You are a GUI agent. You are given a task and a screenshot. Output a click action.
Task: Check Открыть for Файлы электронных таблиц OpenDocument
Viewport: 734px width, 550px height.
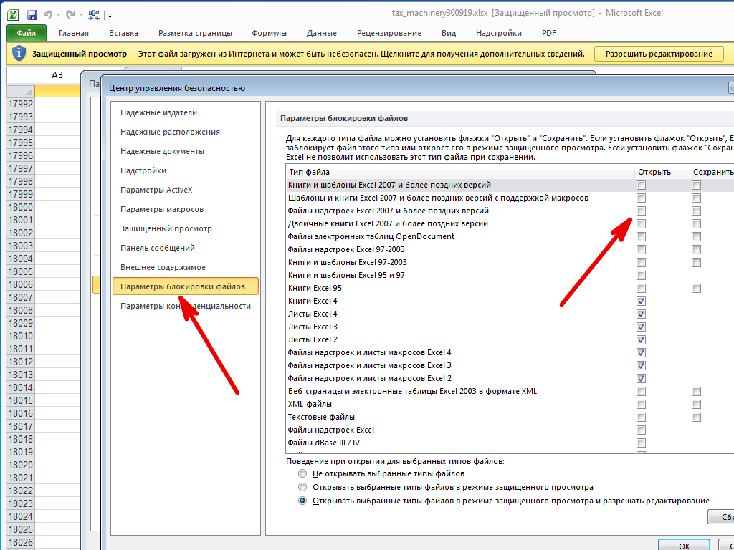pyautogui.click(x=642, y=236)
